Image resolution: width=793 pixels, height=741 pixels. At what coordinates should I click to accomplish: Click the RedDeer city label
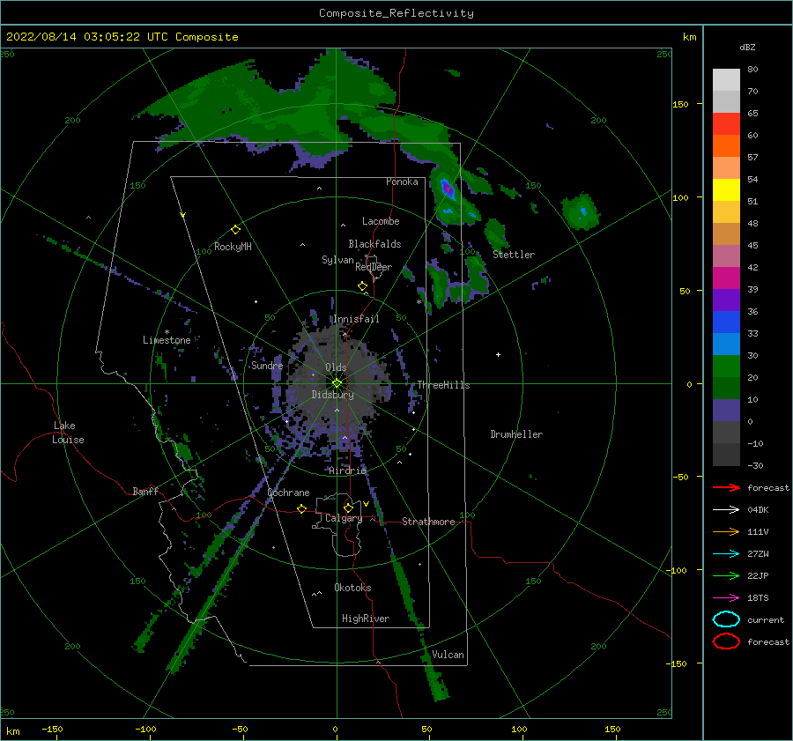coord(374,267)
